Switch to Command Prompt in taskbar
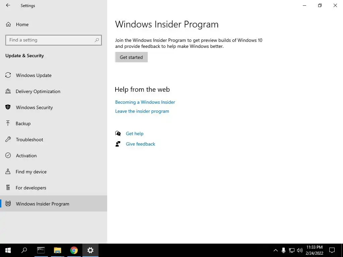 (x=41, y=250)
